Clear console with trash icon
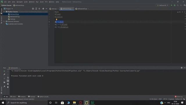Screen dimensions: 186x105 (8, 87)
